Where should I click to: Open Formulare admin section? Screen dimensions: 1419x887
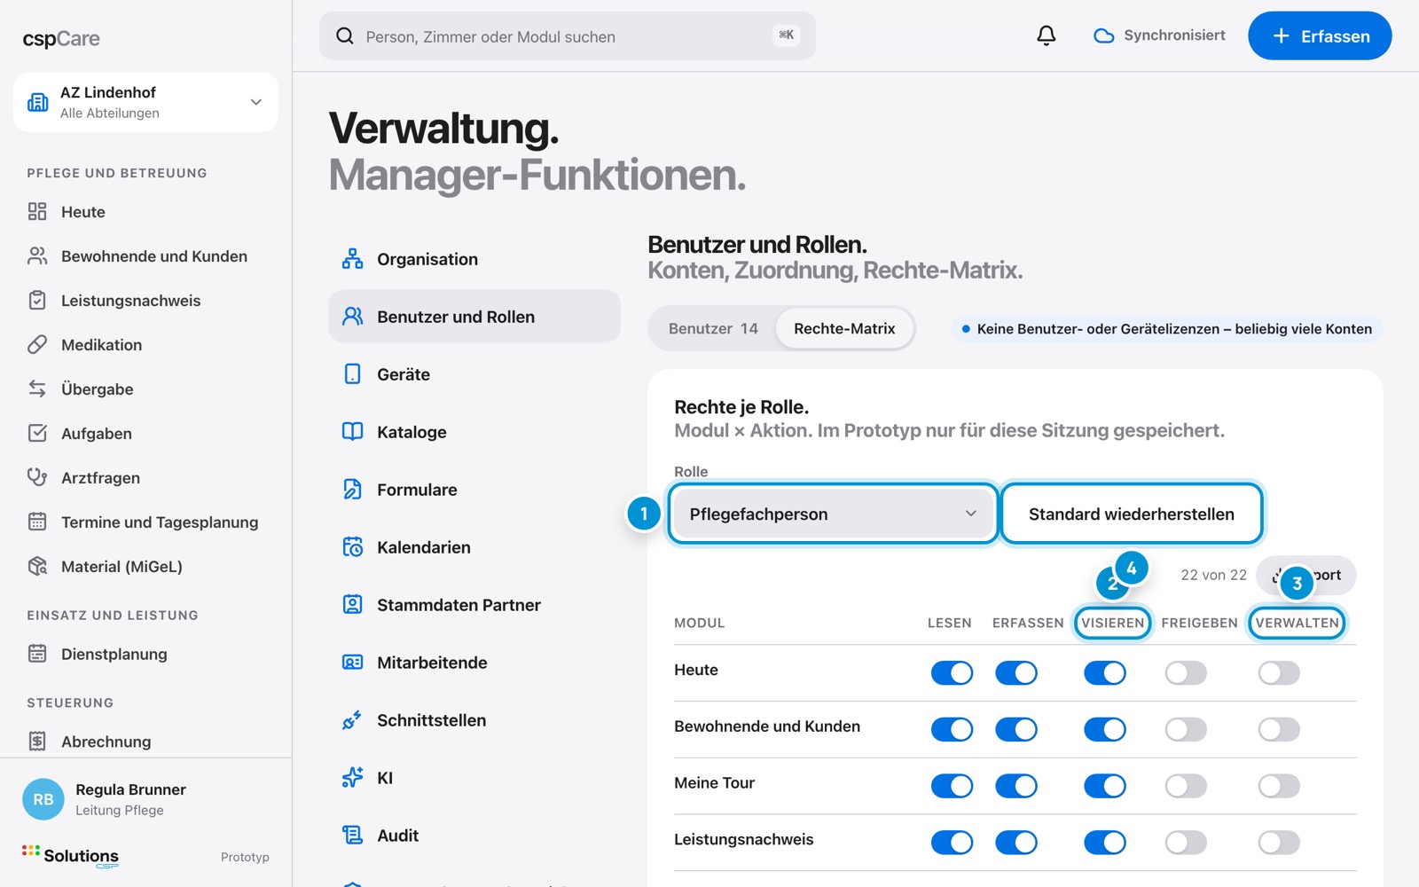474,490
